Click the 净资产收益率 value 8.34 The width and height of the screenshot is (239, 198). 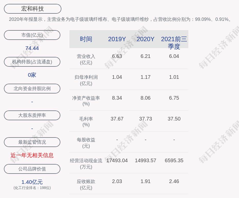[117, 98]
